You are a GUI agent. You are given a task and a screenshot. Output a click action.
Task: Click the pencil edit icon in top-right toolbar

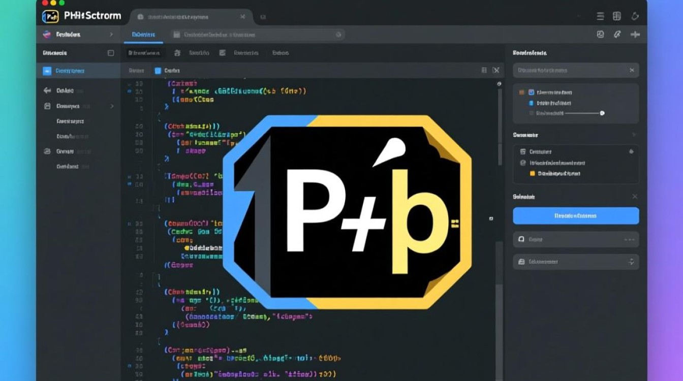(x=617, y=35)
